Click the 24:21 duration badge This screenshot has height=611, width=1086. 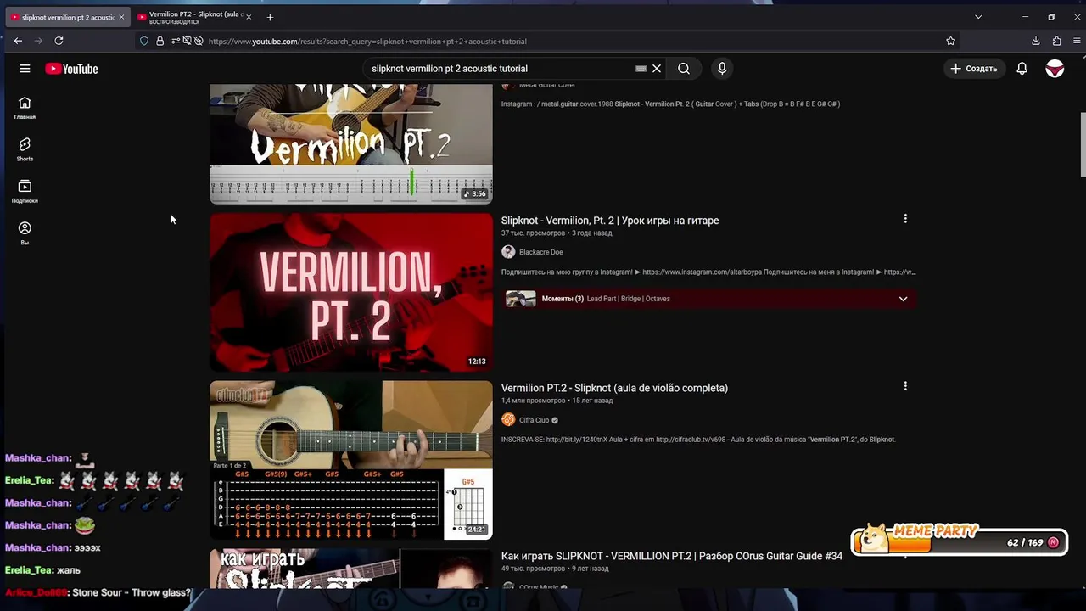coord(477,530)
